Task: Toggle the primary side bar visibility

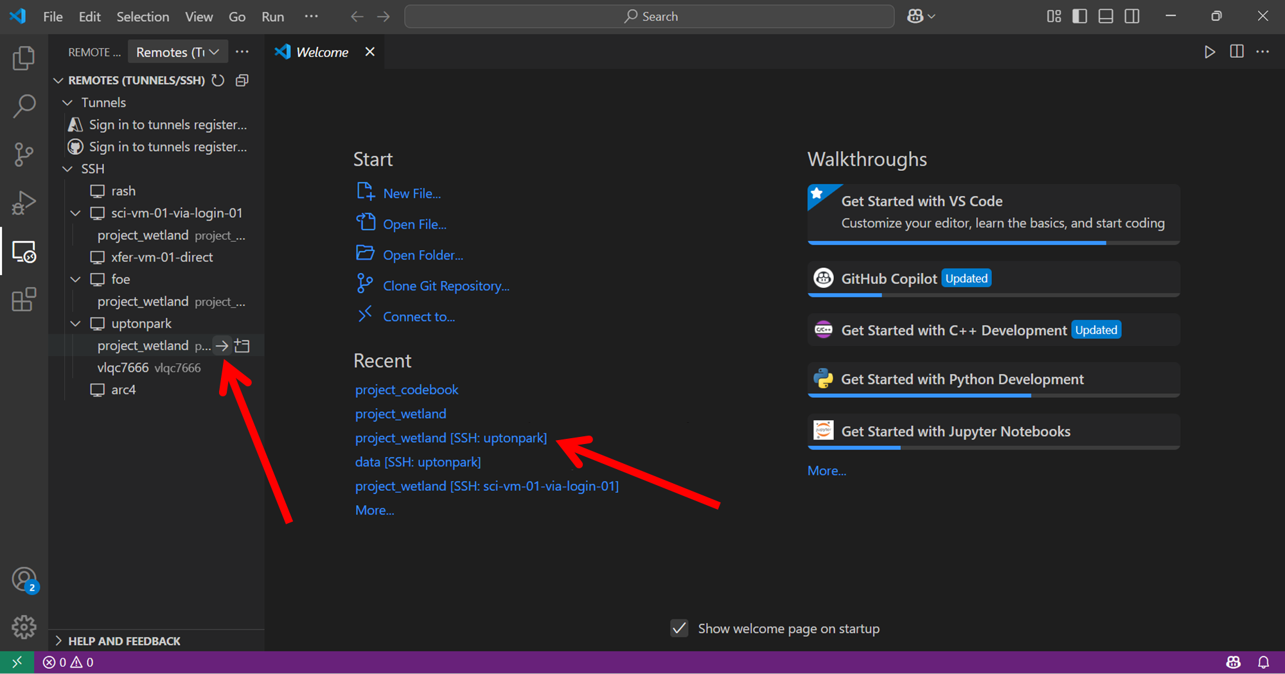Action: pos(1079,17)
